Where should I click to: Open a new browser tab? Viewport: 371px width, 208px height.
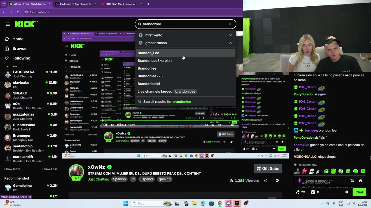148,4
